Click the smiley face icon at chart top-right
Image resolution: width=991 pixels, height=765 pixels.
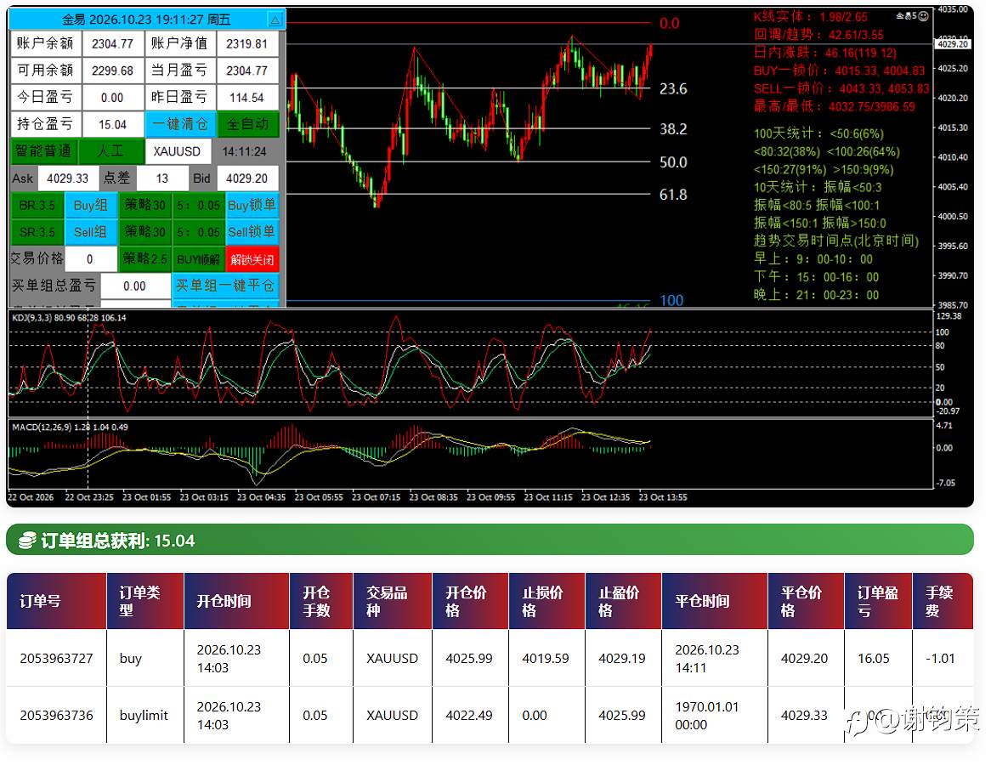click(x=923, y=16)
